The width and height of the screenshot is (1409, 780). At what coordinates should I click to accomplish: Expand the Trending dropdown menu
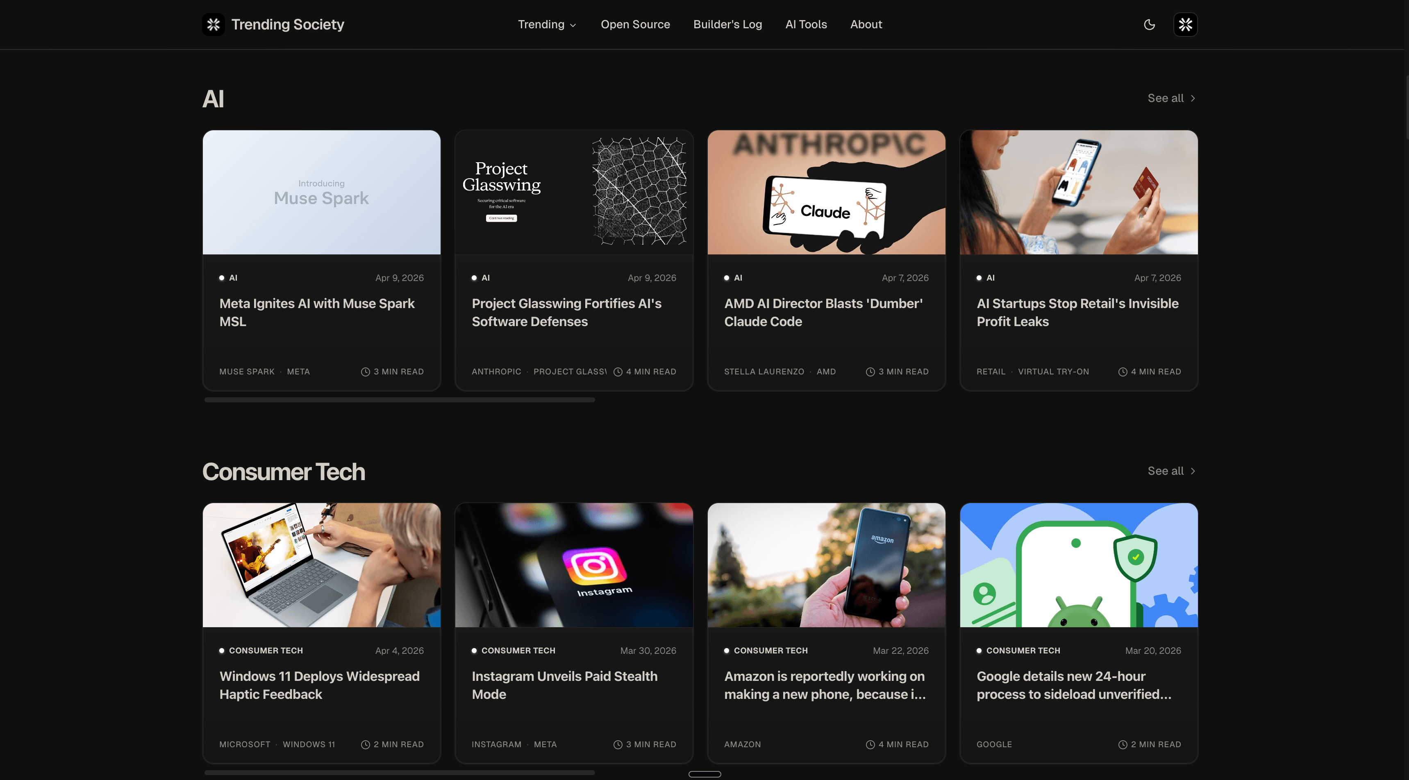tap(546, 25)
